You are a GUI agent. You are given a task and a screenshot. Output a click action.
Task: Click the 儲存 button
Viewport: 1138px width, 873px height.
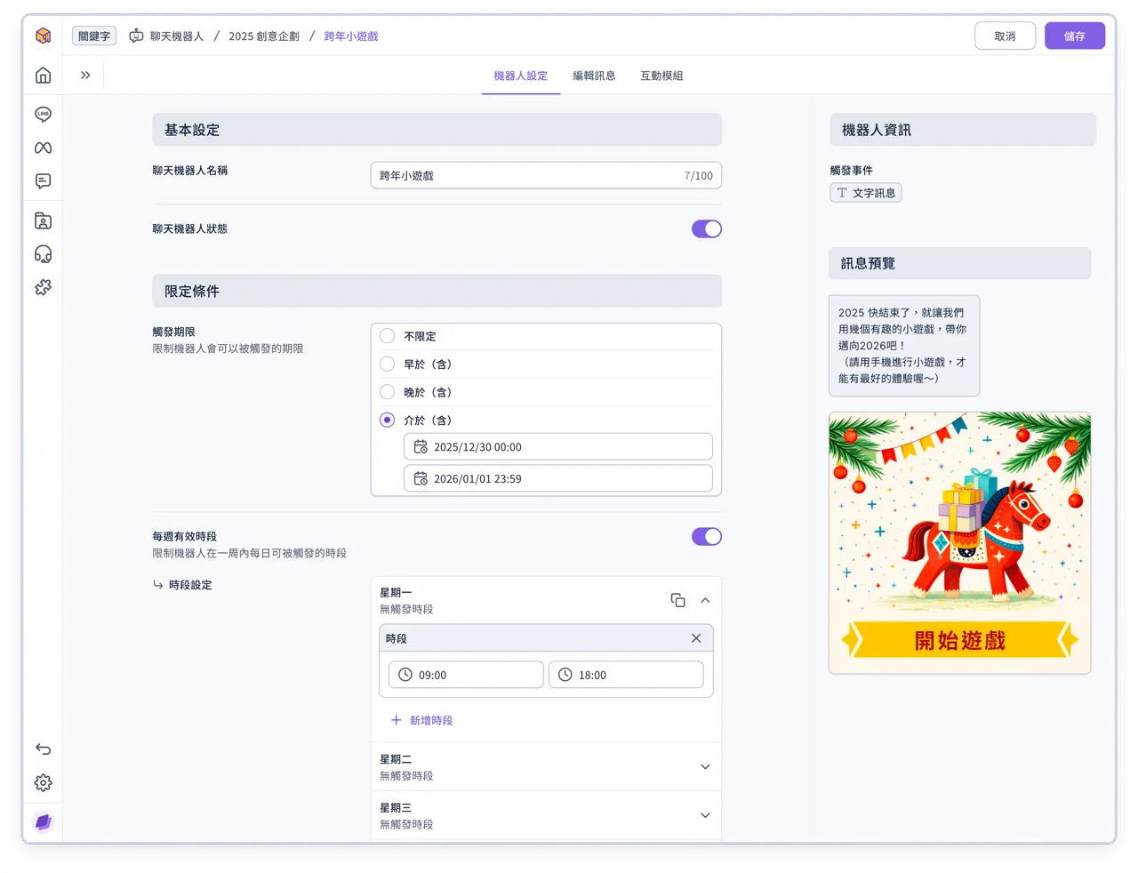point(1075,36)
